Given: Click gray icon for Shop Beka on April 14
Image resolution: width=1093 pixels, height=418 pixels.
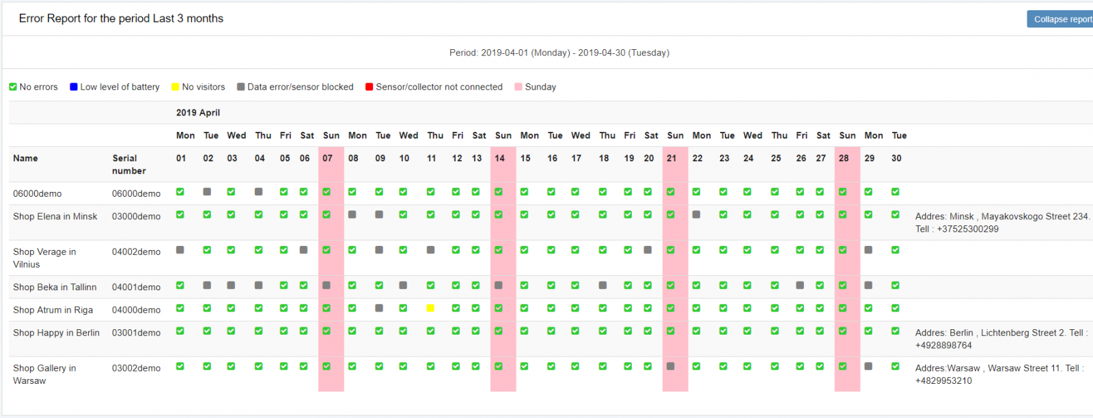Looking at the screenshot, I should coord(499,285).
